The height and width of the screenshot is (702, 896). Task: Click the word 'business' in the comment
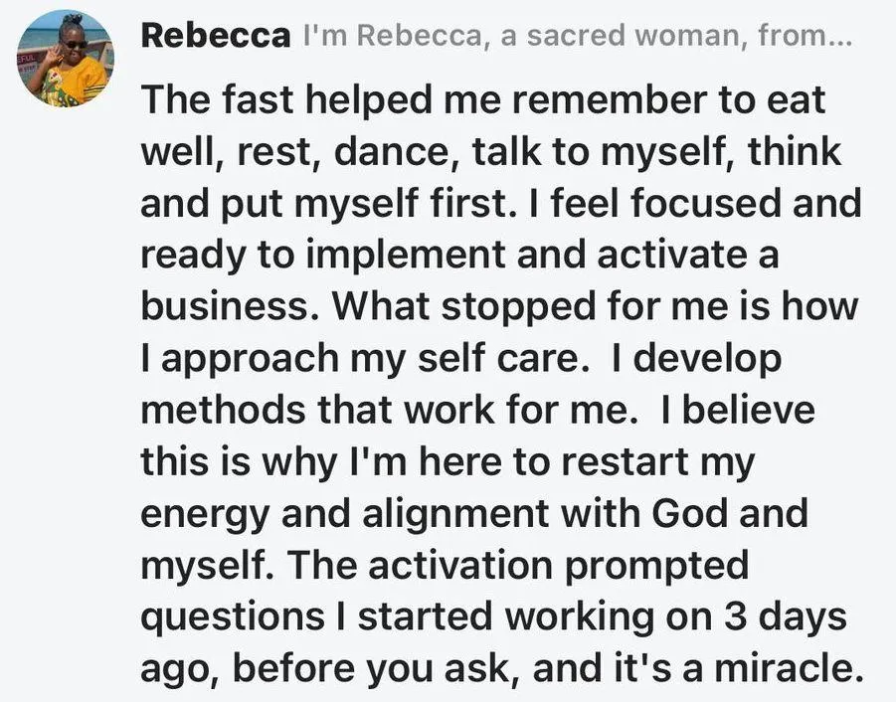[230, 305]
